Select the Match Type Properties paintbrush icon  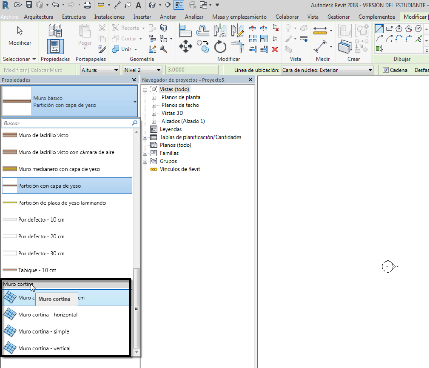point(102,49)
